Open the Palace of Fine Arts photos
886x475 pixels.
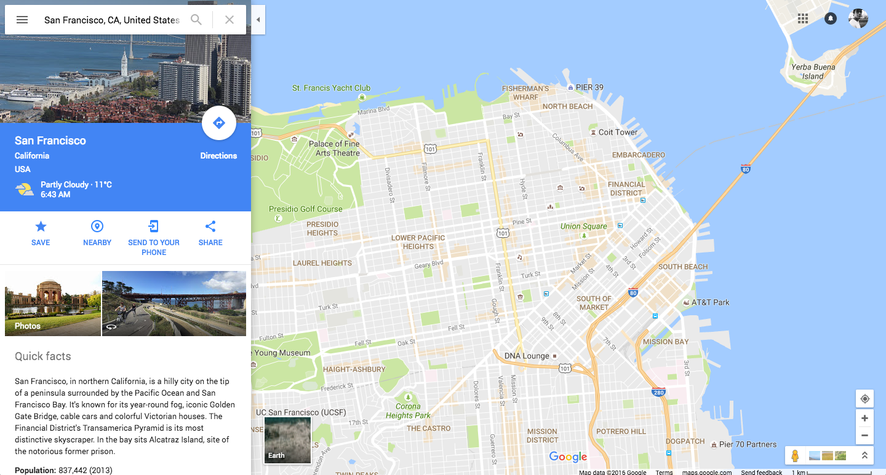point(53,304)
